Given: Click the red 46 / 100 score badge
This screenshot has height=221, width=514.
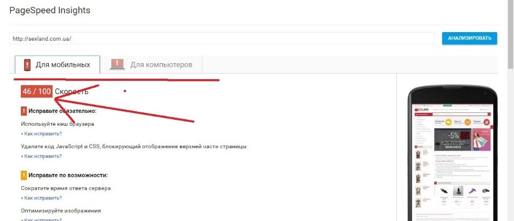Looking at the screenshot, I should pyautogui.click(x=37, y=92).
